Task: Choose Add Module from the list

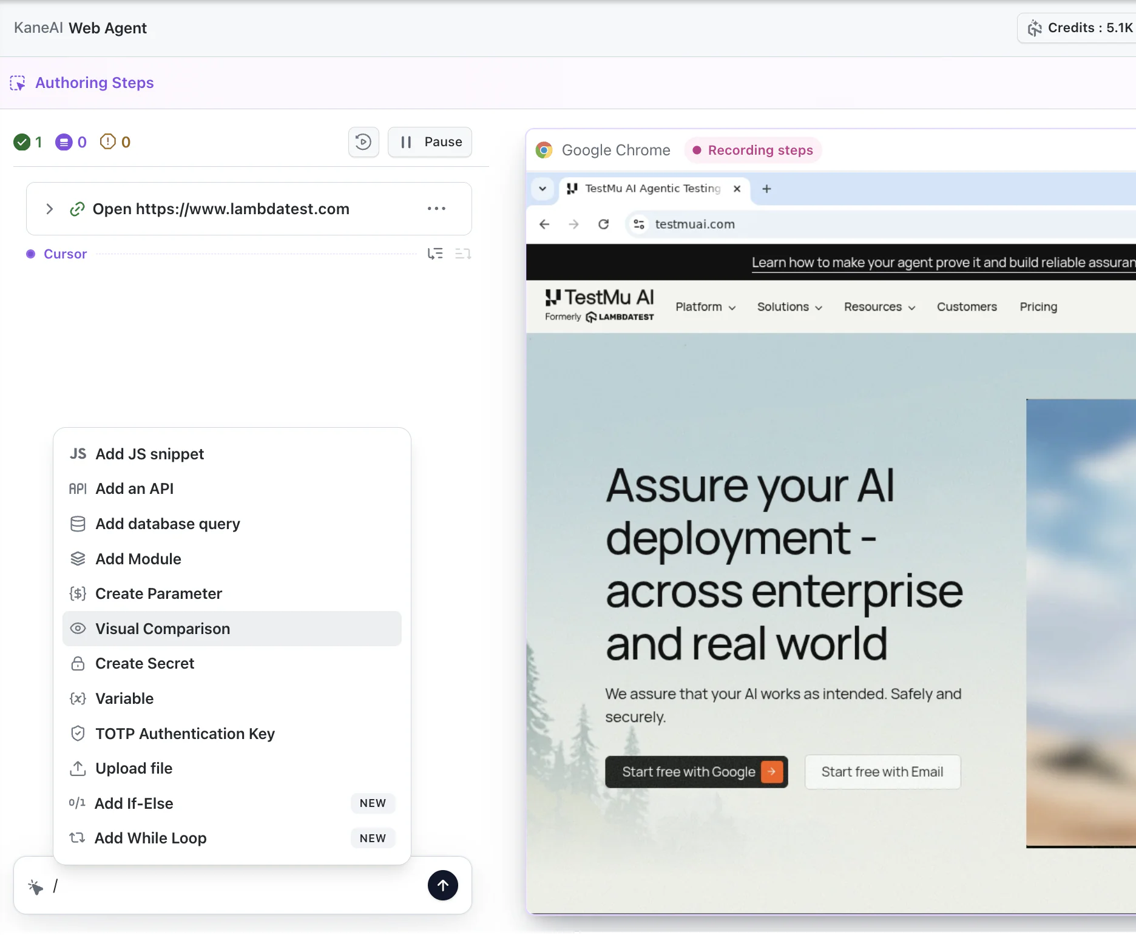Action: click(232, 559)
